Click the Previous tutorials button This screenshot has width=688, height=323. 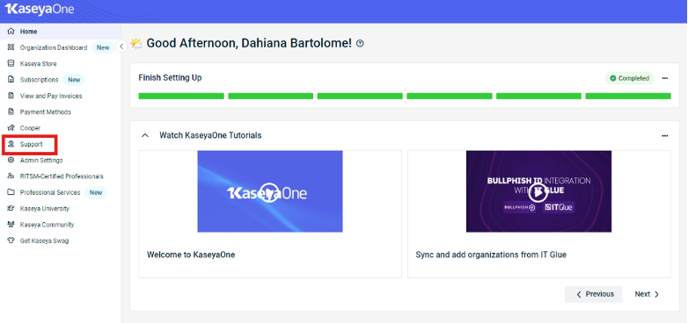[x=594, y=294]
